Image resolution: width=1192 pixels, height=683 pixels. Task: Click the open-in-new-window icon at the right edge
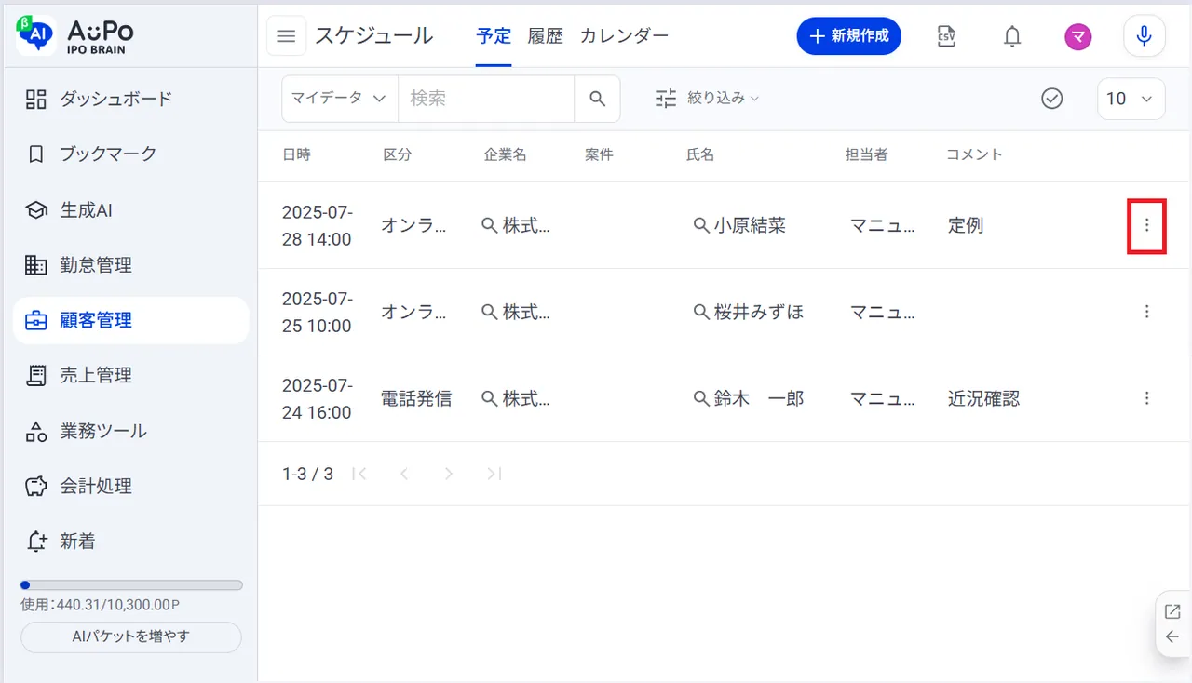[1172, 611]
